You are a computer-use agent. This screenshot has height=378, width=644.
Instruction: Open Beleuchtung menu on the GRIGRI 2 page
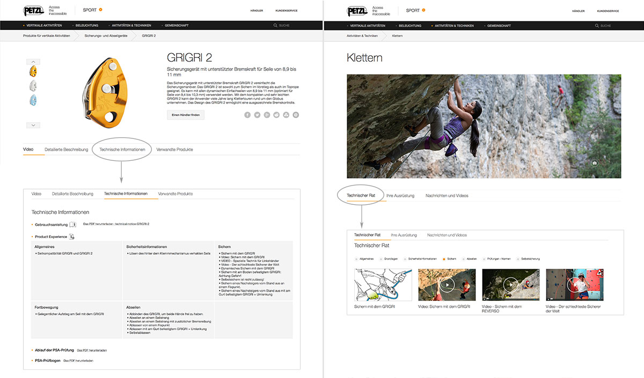86,26
